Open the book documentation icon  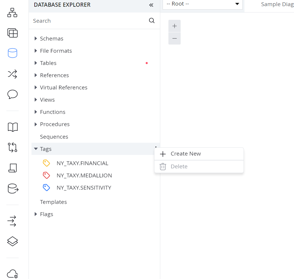pos(13,127)
